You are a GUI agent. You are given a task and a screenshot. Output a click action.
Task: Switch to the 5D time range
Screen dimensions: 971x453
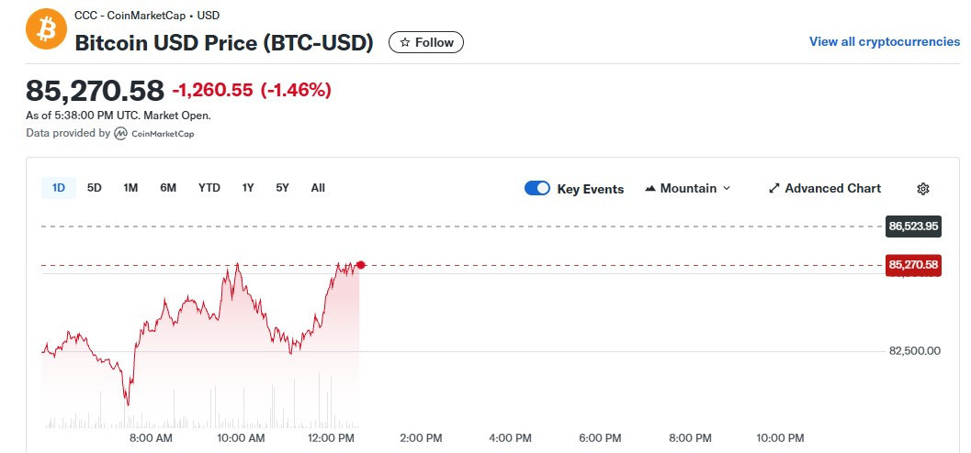click(95, 188)
